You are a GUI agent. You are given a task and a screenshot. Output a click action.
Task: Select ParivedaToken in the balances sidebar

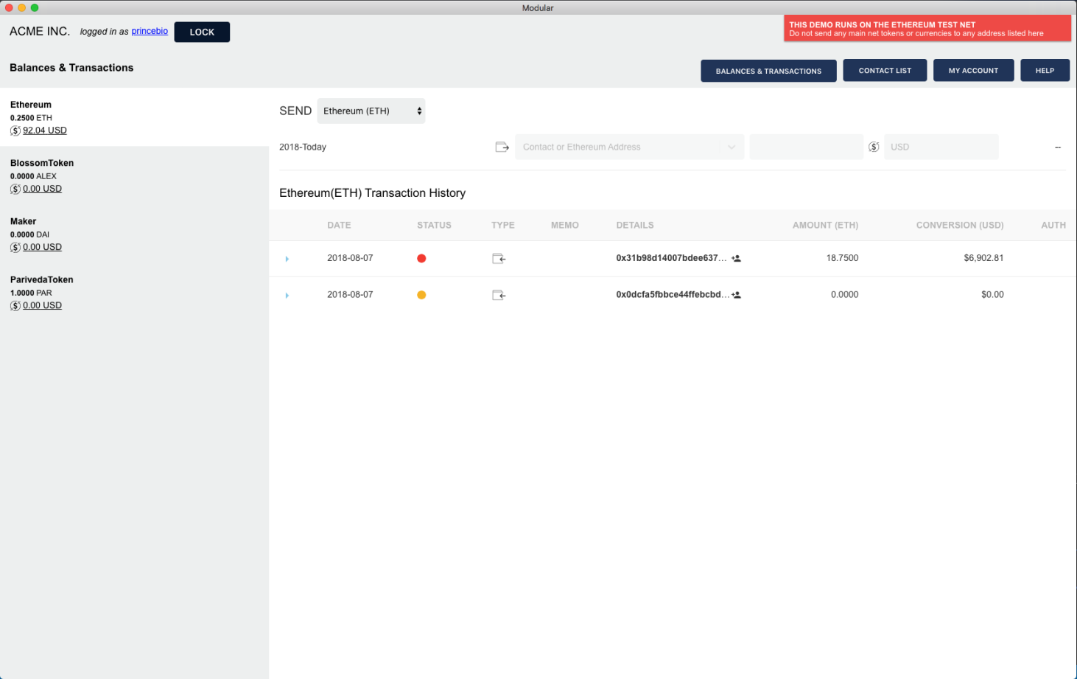(x=134, y=292)
